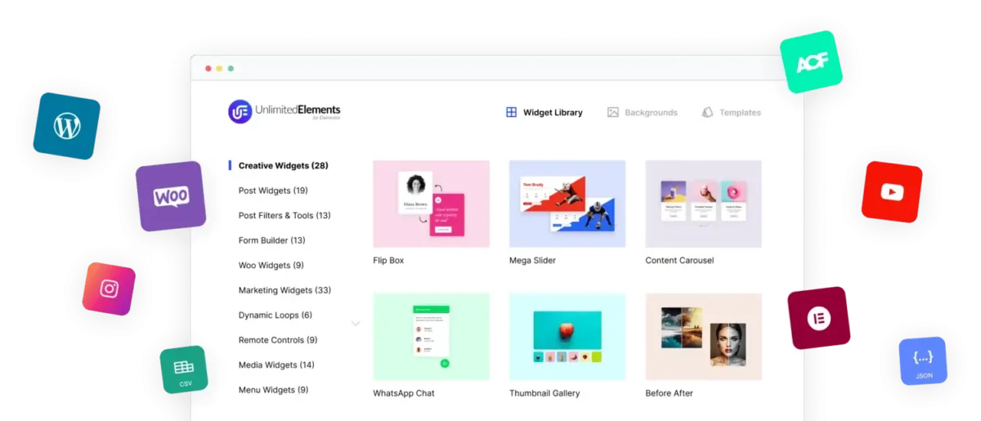Click the red window close dot
This screenshot has height=421, width=981.
tap(208, 69)
